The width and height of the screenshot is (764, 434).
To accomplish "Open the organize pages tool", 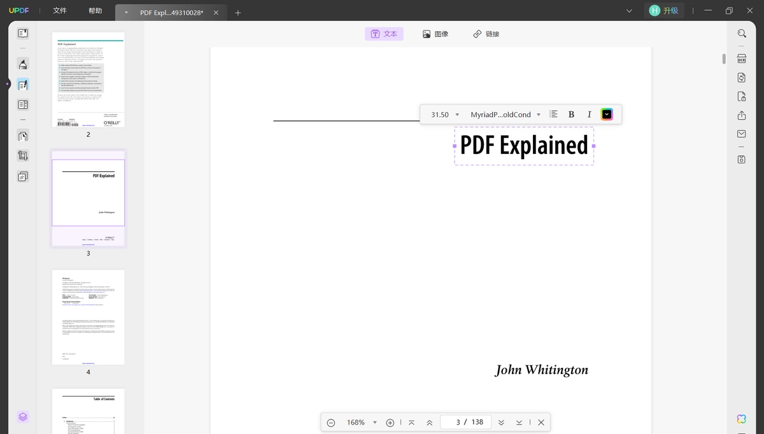I will click(23, 136).
